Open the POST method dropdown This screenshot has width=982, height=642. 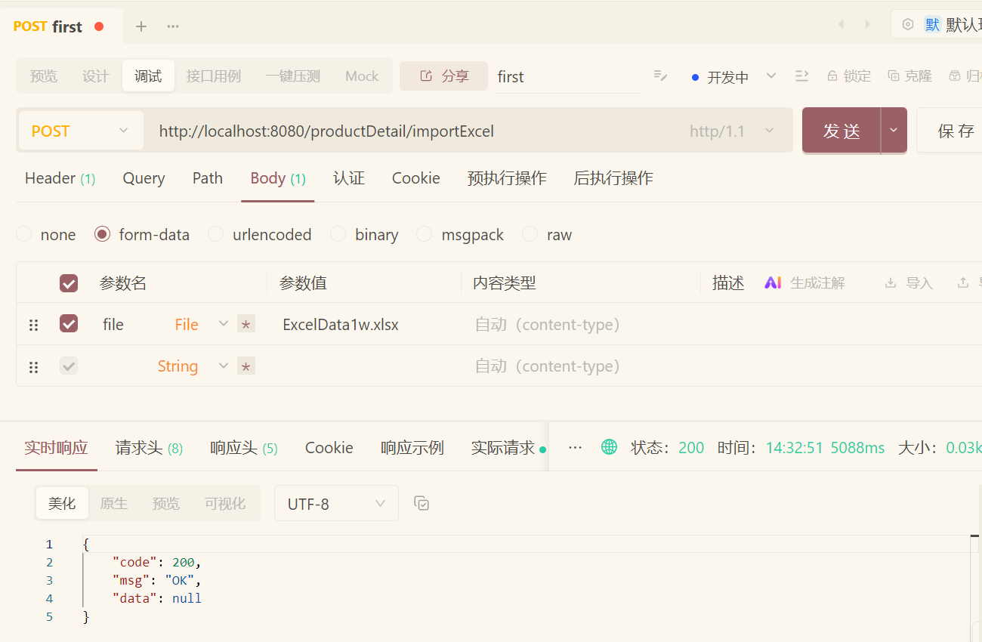(x=80, y=131)
